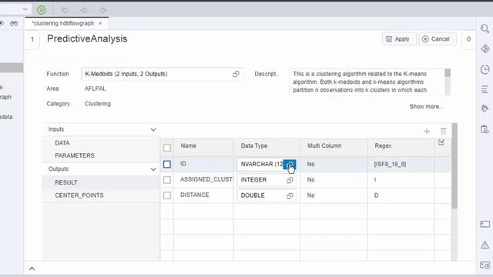493x277 pixels.
Task: Open the debug bug icon in right sidebar
Action: pos(485,108)
